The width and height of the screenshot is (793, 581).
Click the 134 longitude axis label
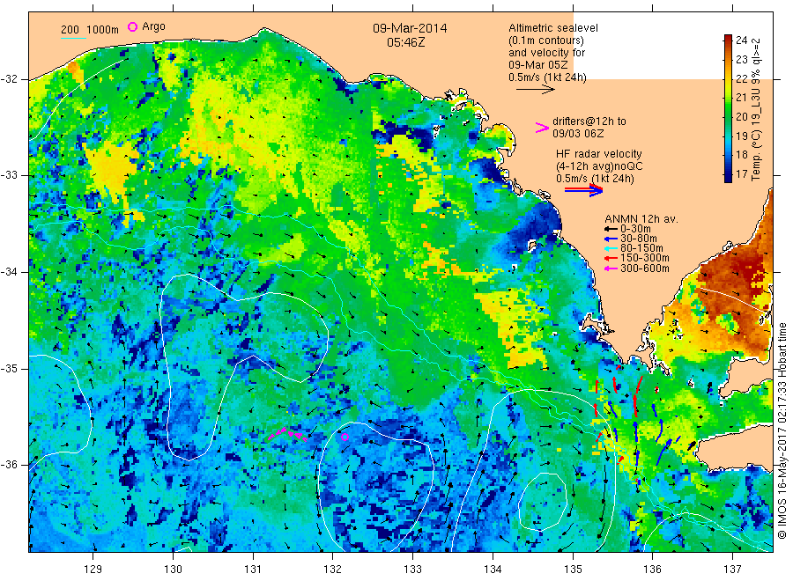(493, 570)
